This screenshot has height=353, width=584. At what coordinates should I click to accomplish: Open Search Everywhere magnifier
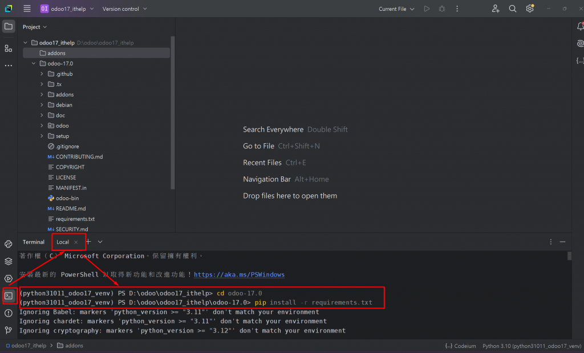[x=513, y=9]
